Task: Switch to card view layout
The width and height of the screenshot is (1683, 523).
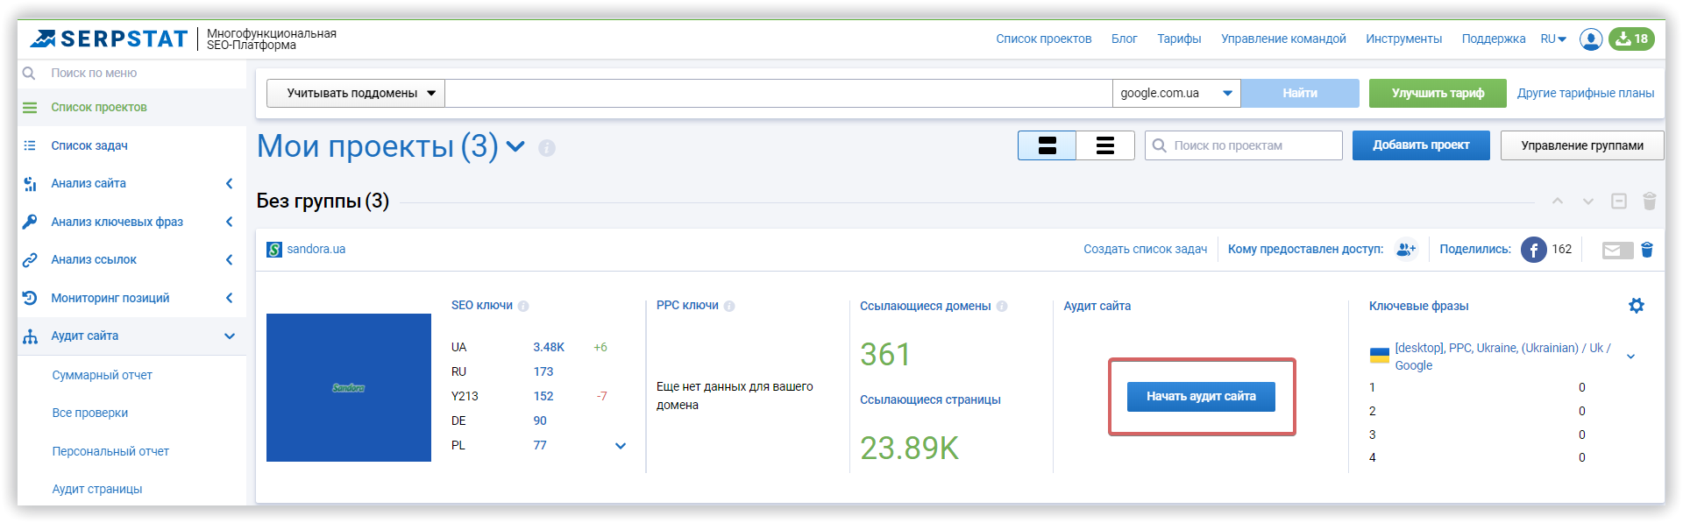Action: click(1047, 145)
